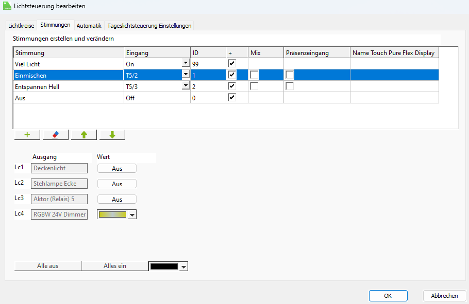Viewport: 469px width, 304px height.
Task: Open the black color dropdown beside Alles ein
Action: [x=183, y=266]
